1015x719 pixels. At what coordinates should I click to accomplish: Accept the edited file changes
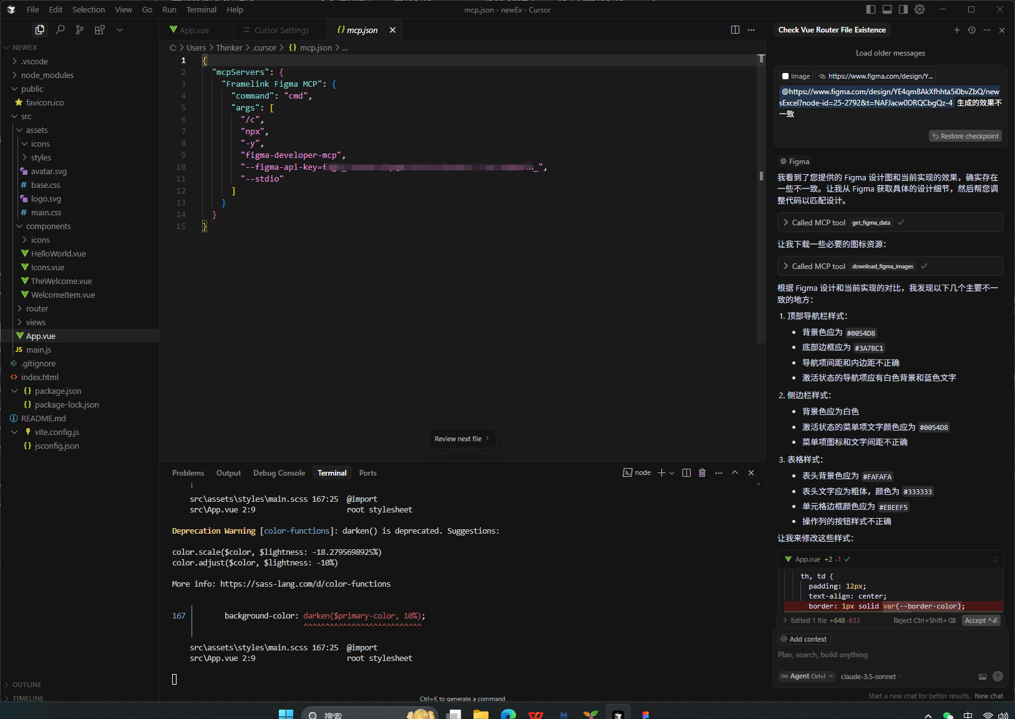(981, 620)
